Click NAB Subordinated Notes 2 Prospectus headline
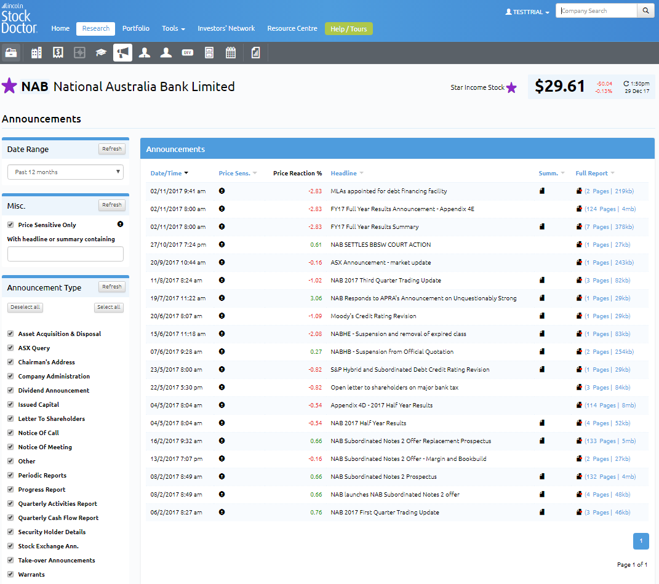The width and height of the screenshot is (659, 584). pyautogui.click(x=384, y=477)
